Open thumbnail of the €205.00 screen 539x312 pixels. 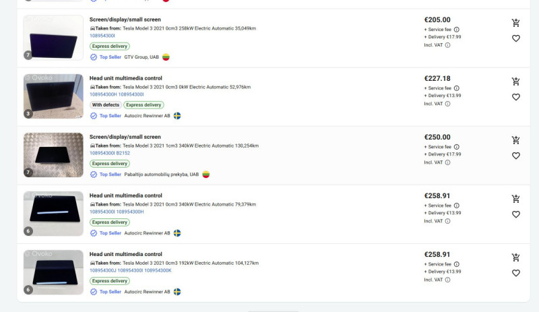pyautogui.click(x=53, y=38)
